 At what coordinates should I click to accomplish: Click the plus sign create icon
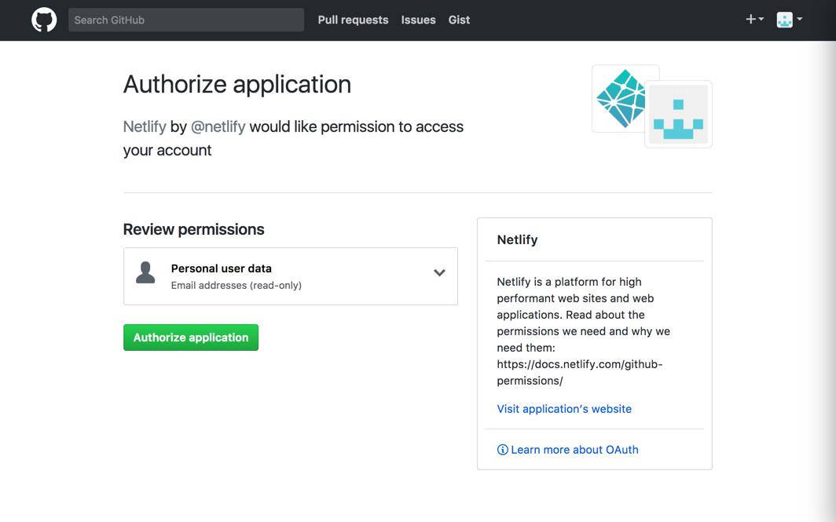[749, 19]
